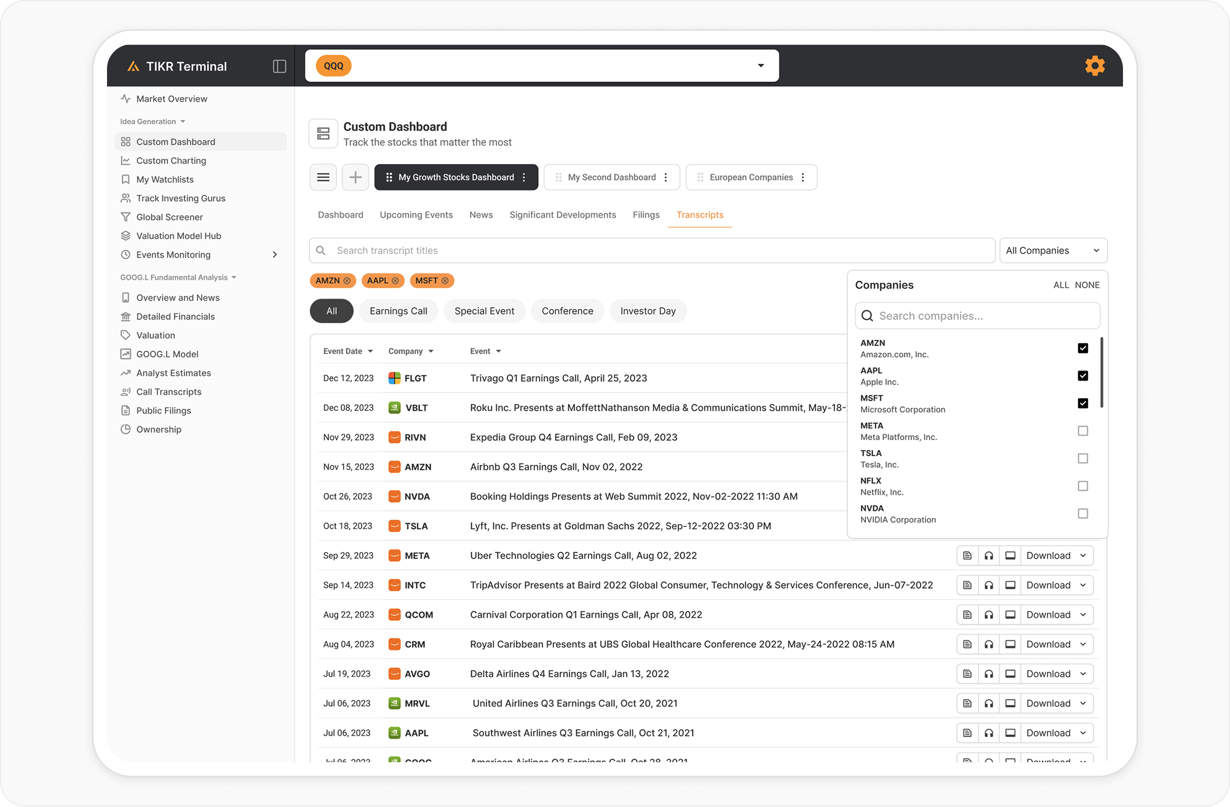The image size is (1230, 807).
Task: Remove the AMZN filter chip
Action: coord(347,281)
